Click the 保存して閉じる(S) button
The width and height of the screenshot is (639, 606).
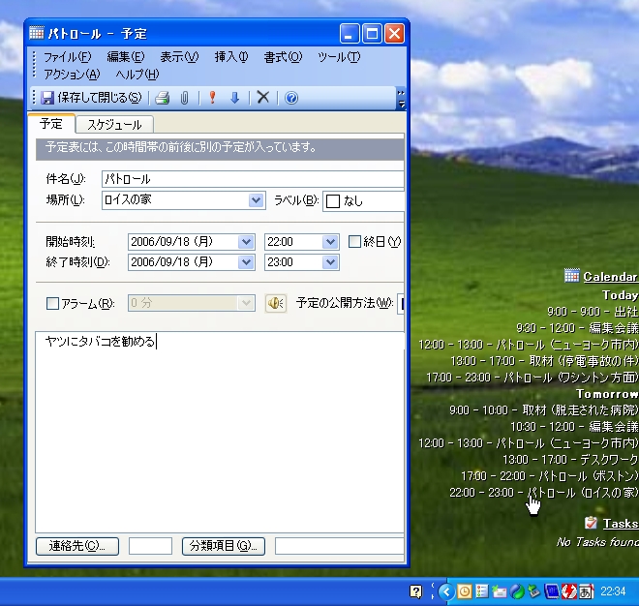(x=91, y=98)
